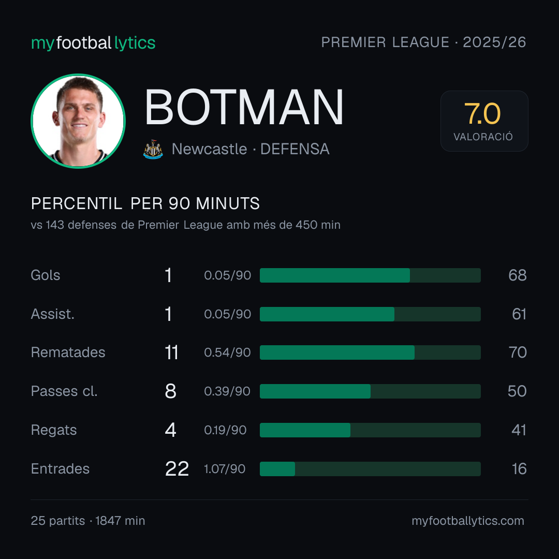Click the myfootballytics logo
Viewport: 559px width, 559px height.
(93, 43)
